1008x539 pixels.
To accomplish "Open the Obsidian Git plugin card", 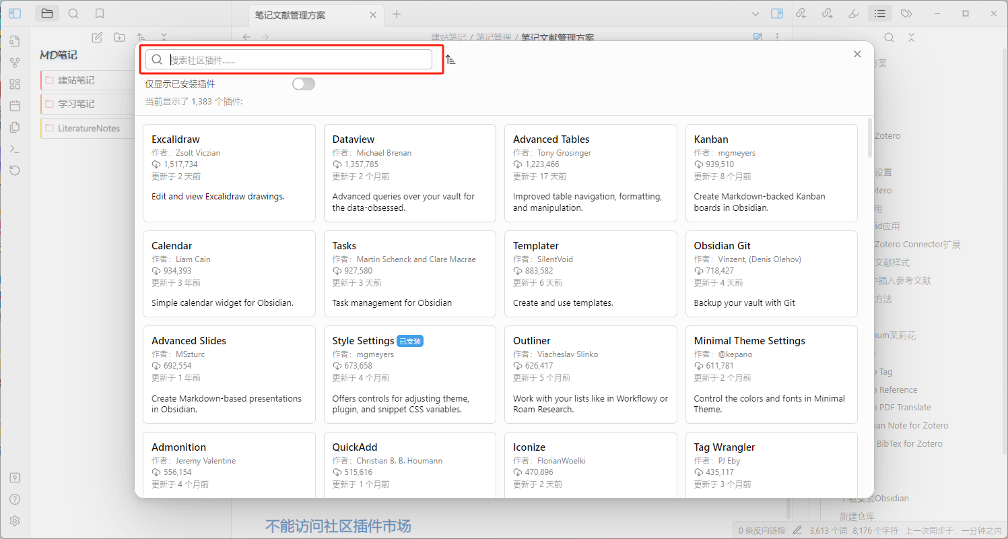I will (x=772, y=274).
